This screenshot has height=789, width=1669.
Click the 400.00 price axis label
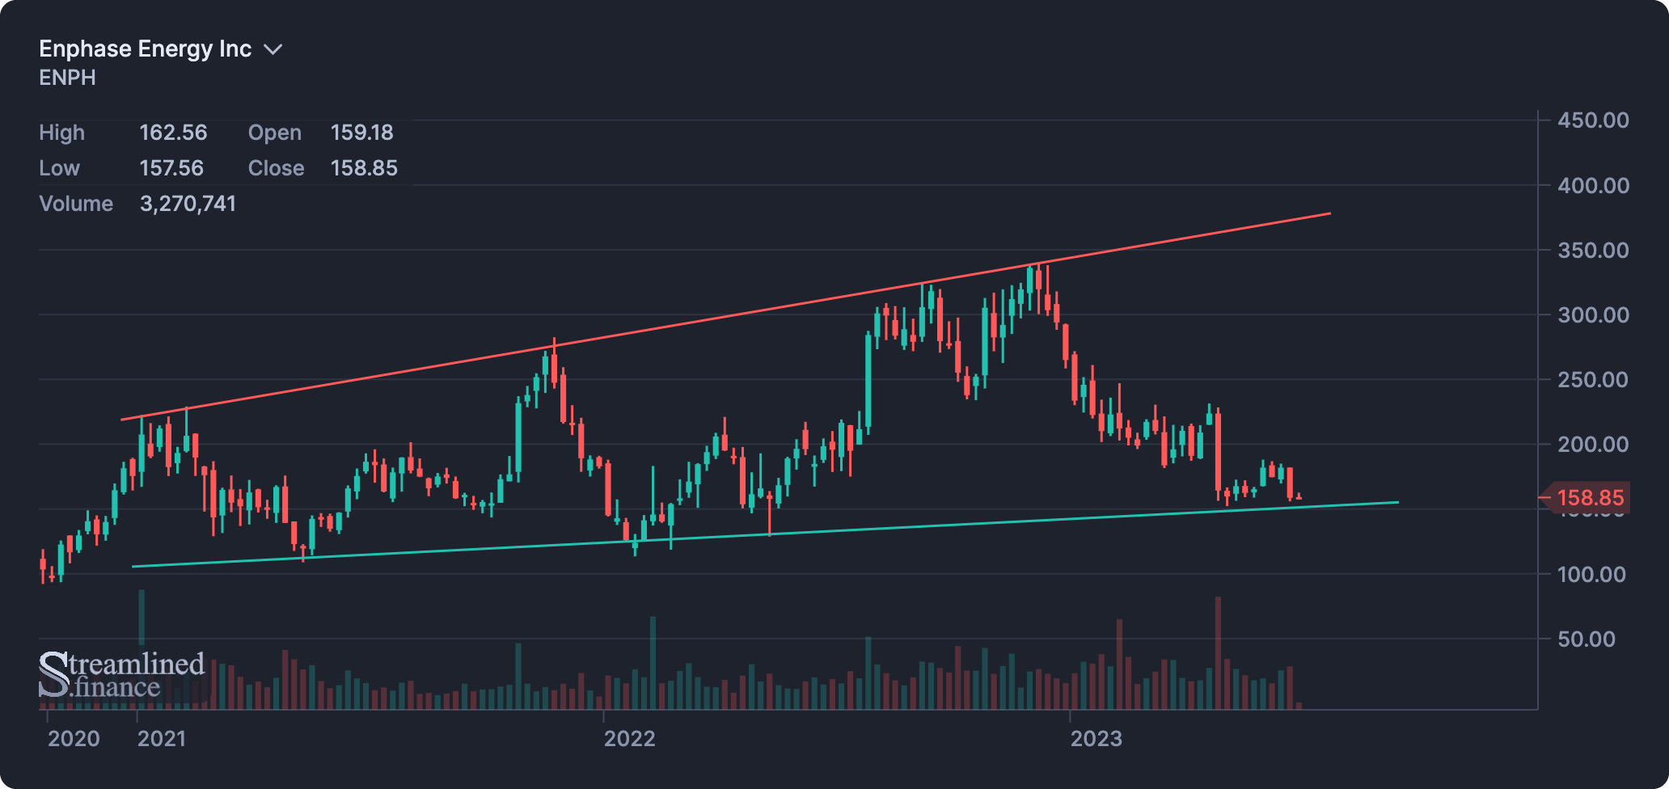(1593, 185)
